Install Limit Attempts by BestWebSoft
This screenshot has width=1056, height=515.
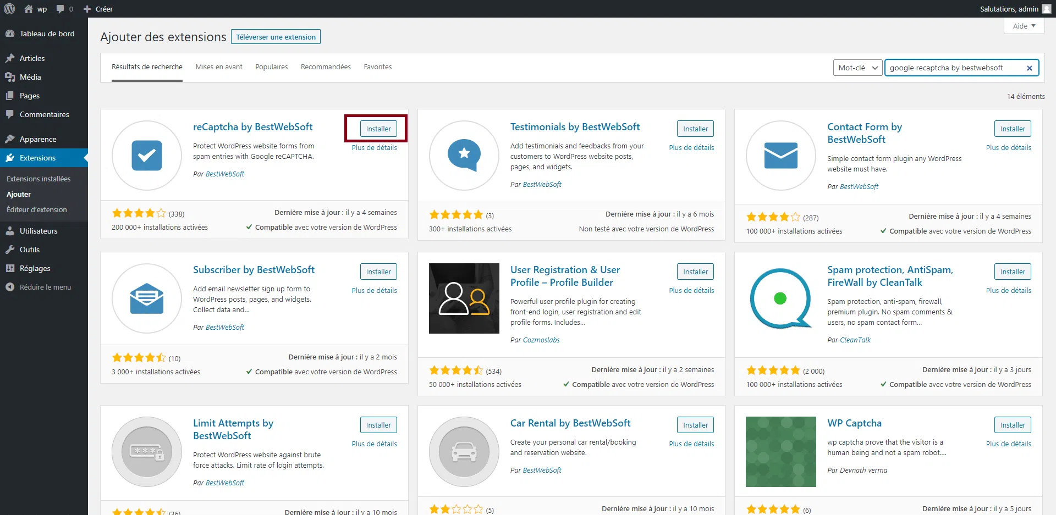(x=378, y=425)
